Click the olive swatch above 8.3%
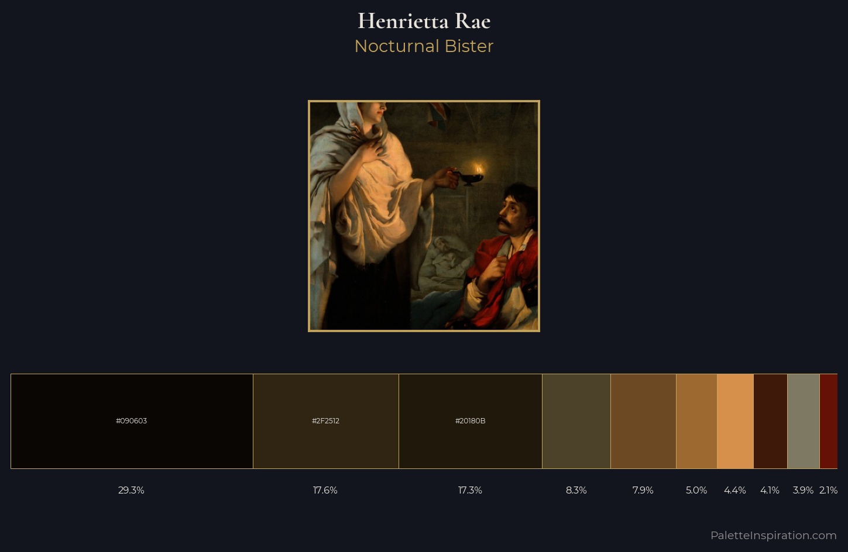 (x=576, y=421)
